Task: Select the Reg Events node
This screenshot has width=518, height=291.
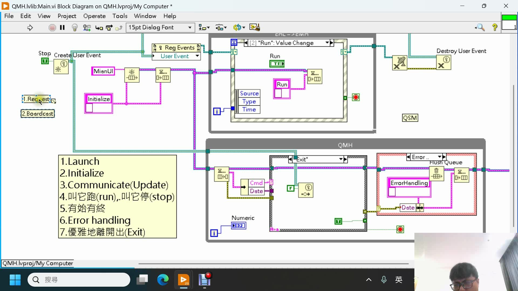Action: 176,48
